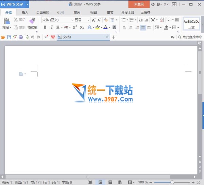The image size is (204, 185).
Task: Expand the Paste options arrow
Action: tap(11, 28)
